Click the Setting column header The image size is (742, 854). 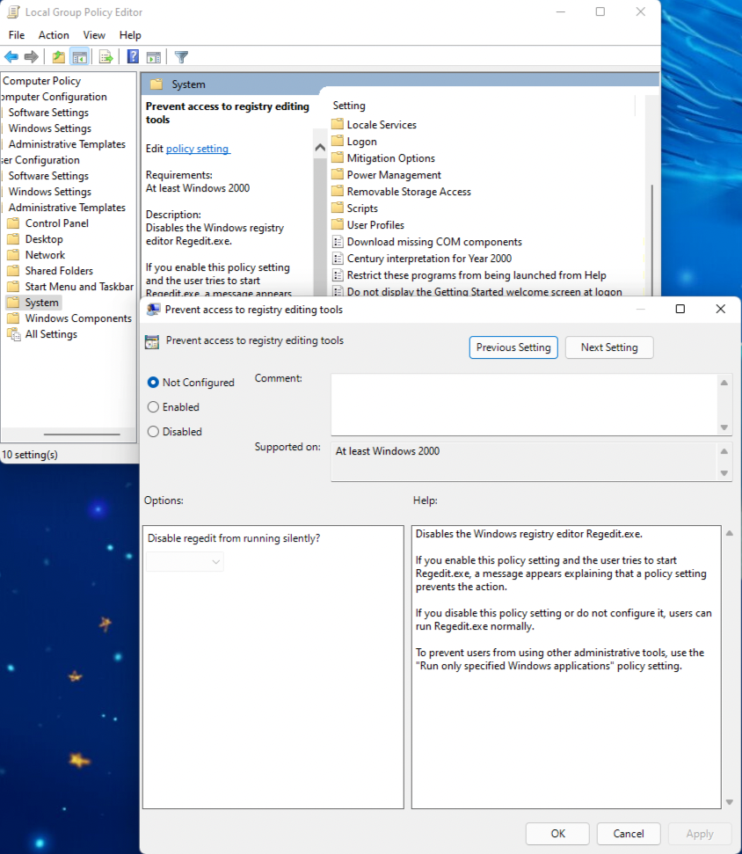(x=349, y=106)
